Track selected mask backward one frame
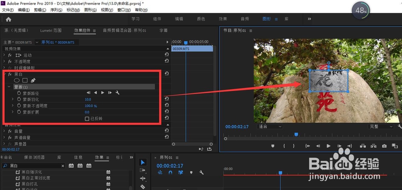This screenshot has height=190, width=402. (x=88, y=93)
